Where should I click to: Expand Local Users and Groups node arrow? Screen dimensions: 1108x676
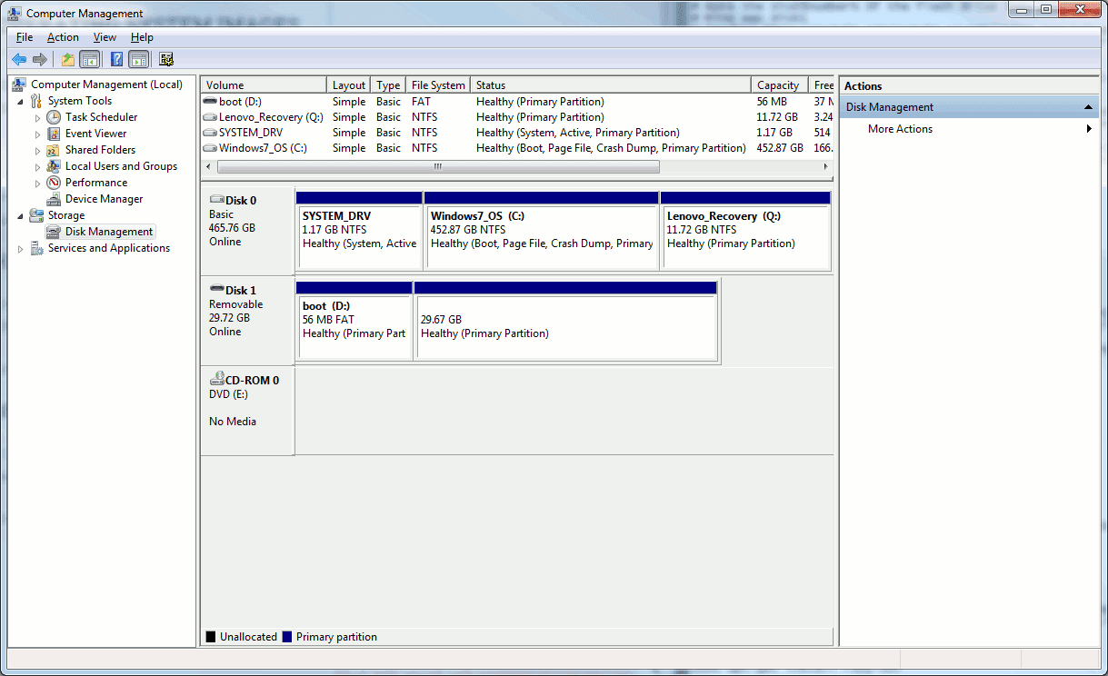point(37,166)
